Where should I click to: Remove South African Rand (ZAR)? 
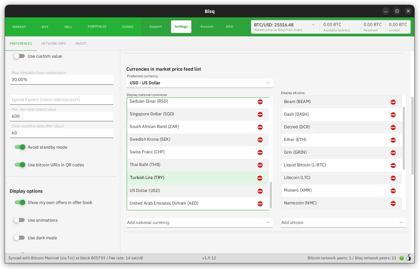(260, 127)
